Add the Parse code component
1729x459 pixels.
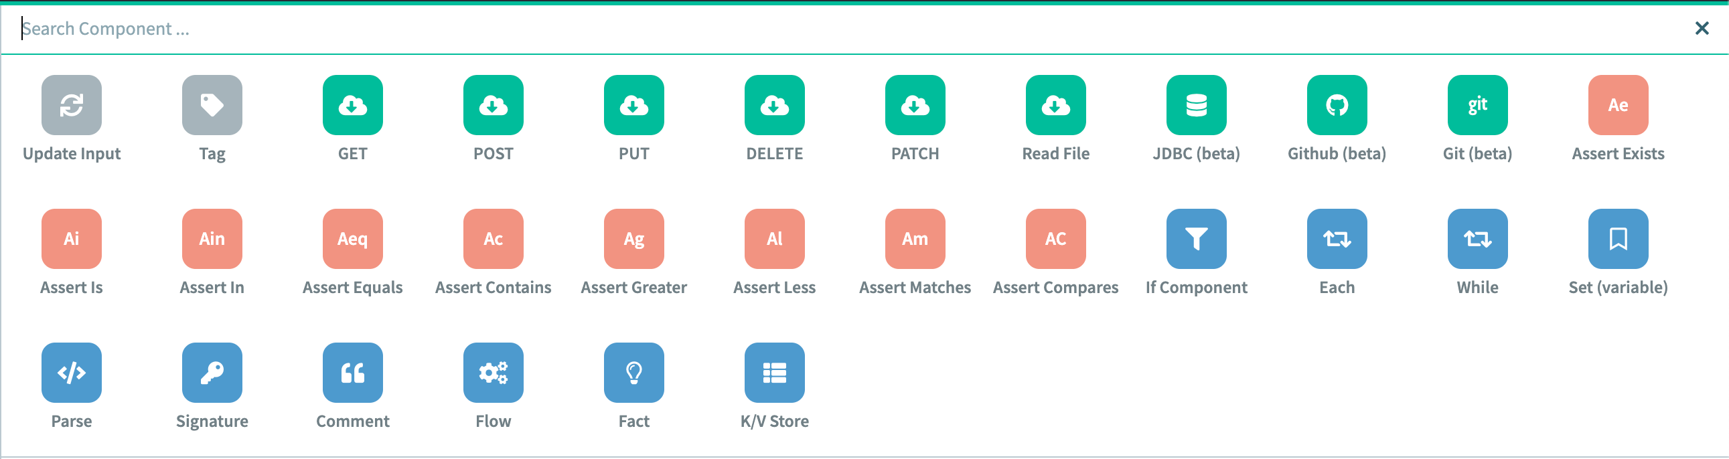click(x=72, y=373)
